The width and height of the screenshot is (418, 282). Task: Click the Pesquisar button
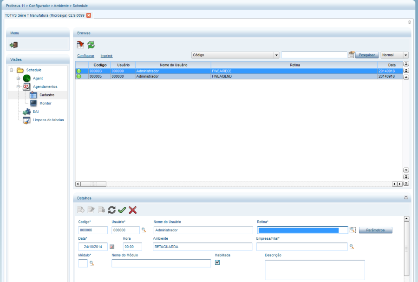pos(367,55)
